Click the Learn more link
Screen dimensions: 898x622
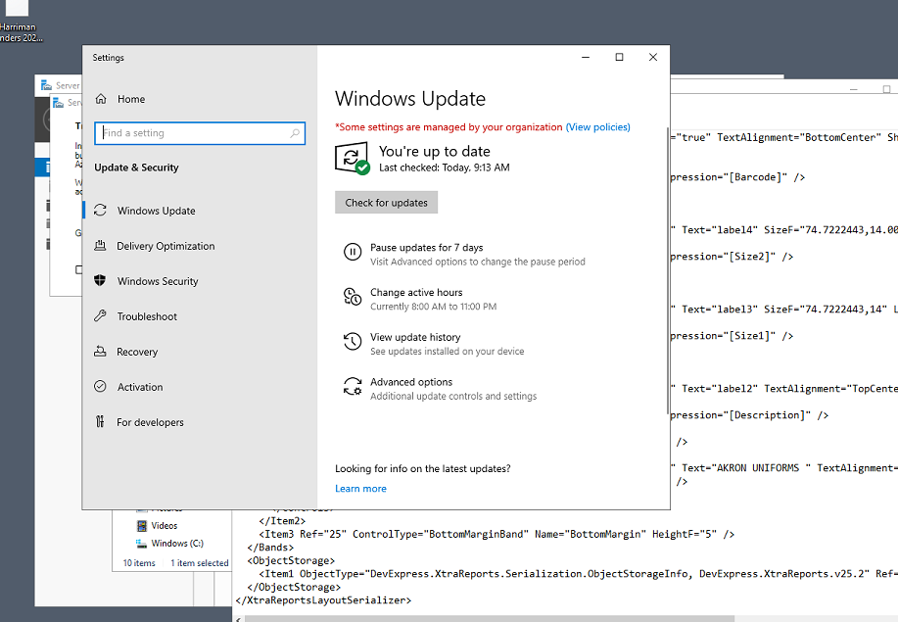(360, 489)
